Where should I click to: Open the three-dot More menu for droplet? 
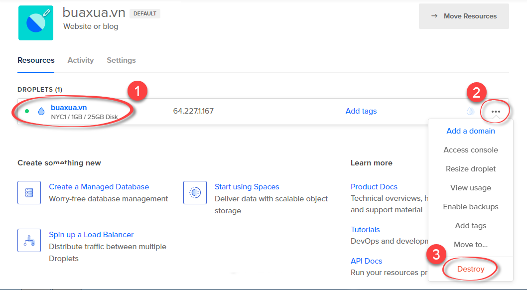coord(496,112)
